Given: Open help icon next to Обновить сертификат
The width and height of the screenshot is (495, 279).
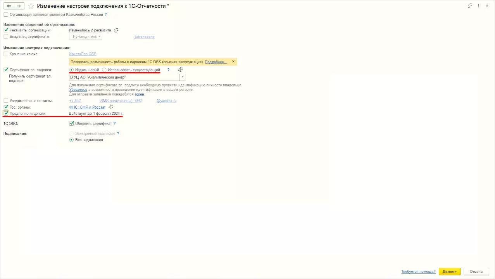Looking at the screenshot, I should pos(114,123).
